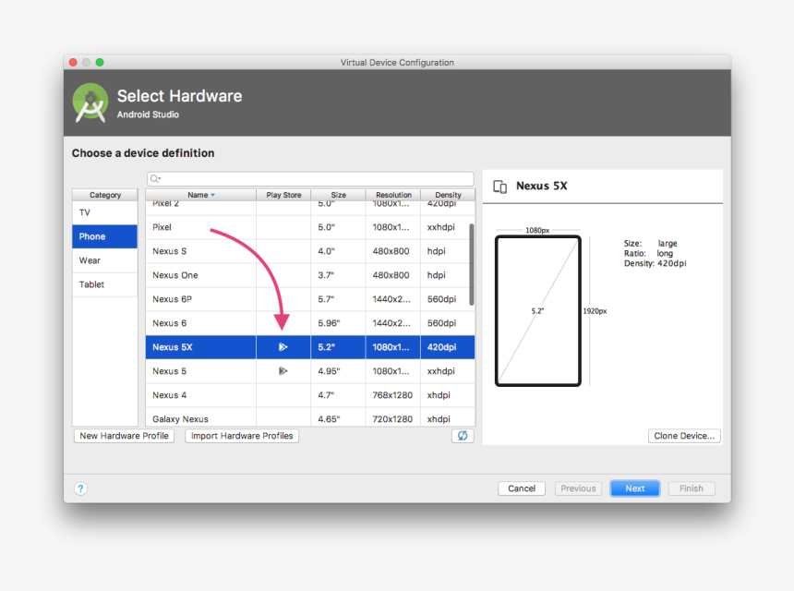This screenshot has height=591, width=794.
Task: Select the Pixel device row
Action: pyautogui.click(x=310, y=227)
